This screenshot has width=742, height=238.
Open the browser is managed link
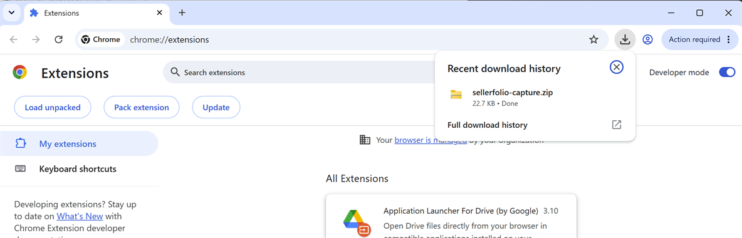(x=431, y=140)
